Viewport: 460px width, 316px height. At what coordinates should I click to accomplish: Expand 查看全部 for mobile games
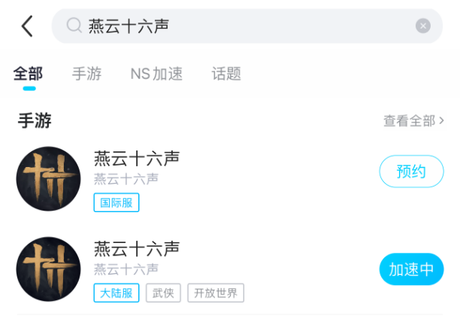click(x=413, y=120)
